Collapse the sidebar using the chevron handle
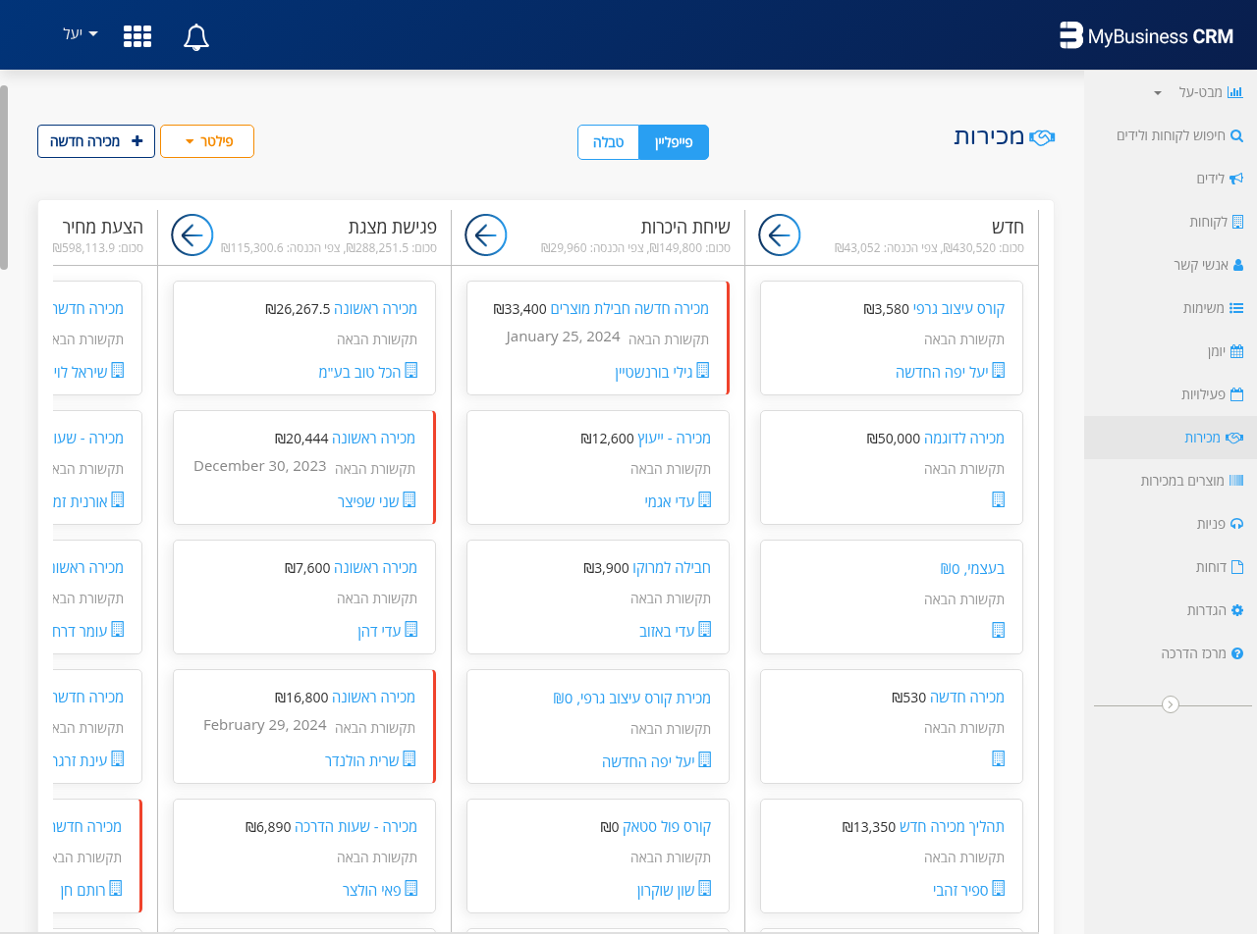The width and height of the screenshot is (1257, 934). point(1171,704)
